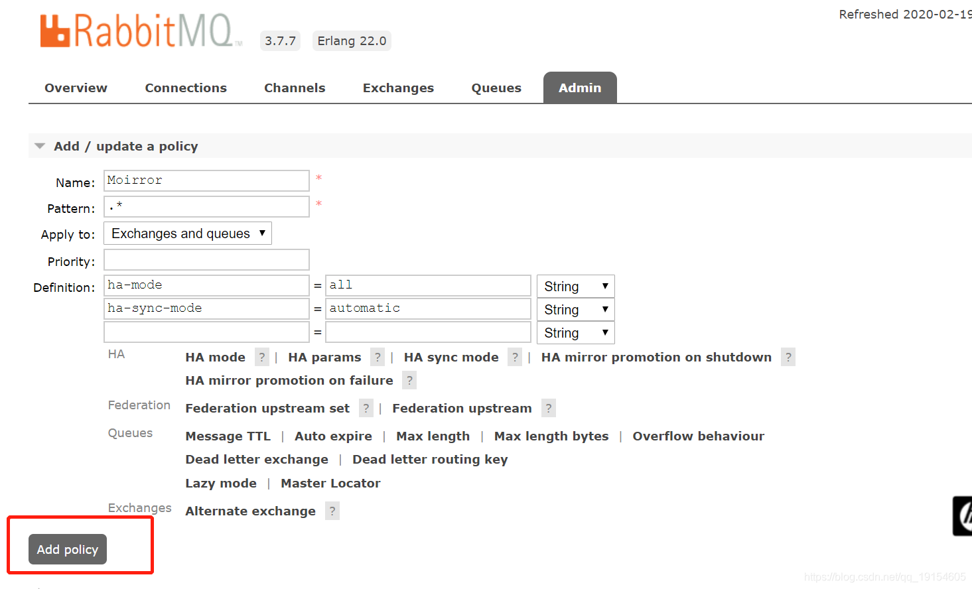Insert the Max length bytes key
Image resolution: width=972 pixels, height=589 pixels.
[x=551, y=436]
